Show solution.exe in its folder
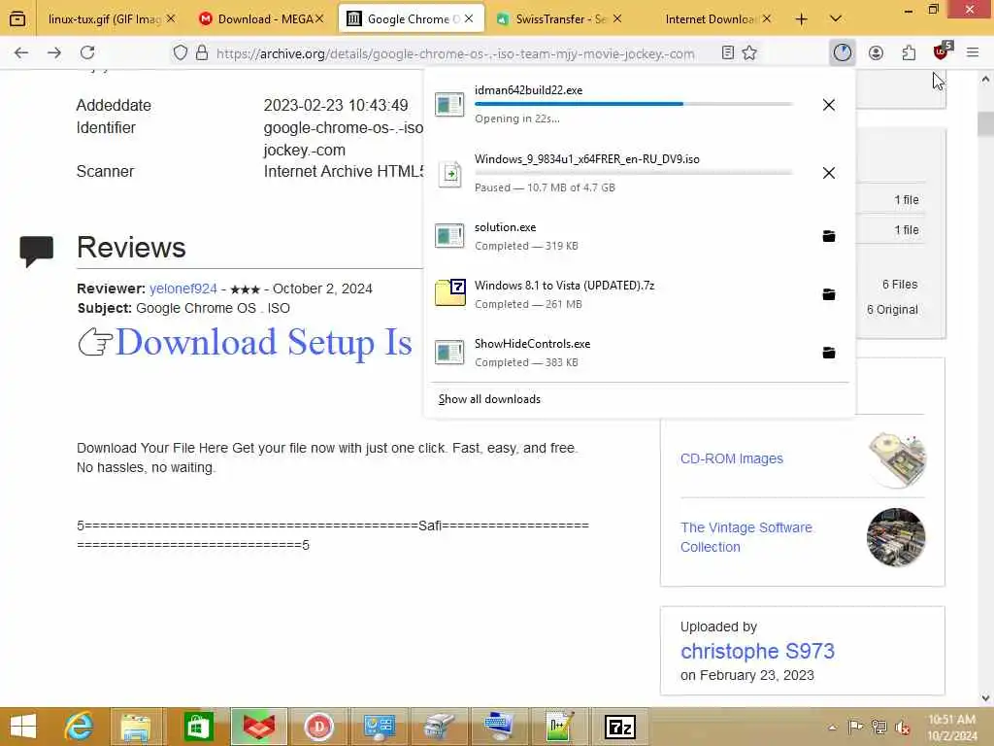The width and height of the screenshot is (994, 746). pos(828,236)
